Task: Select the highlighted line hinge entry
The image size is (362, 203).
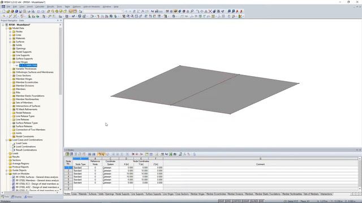Action: [x=28, y=65]
